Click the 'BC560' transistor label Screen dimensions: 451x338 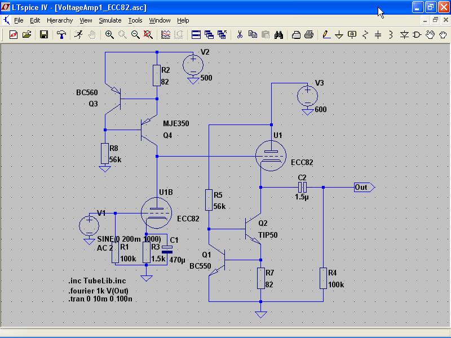click(x=87, y=92)
